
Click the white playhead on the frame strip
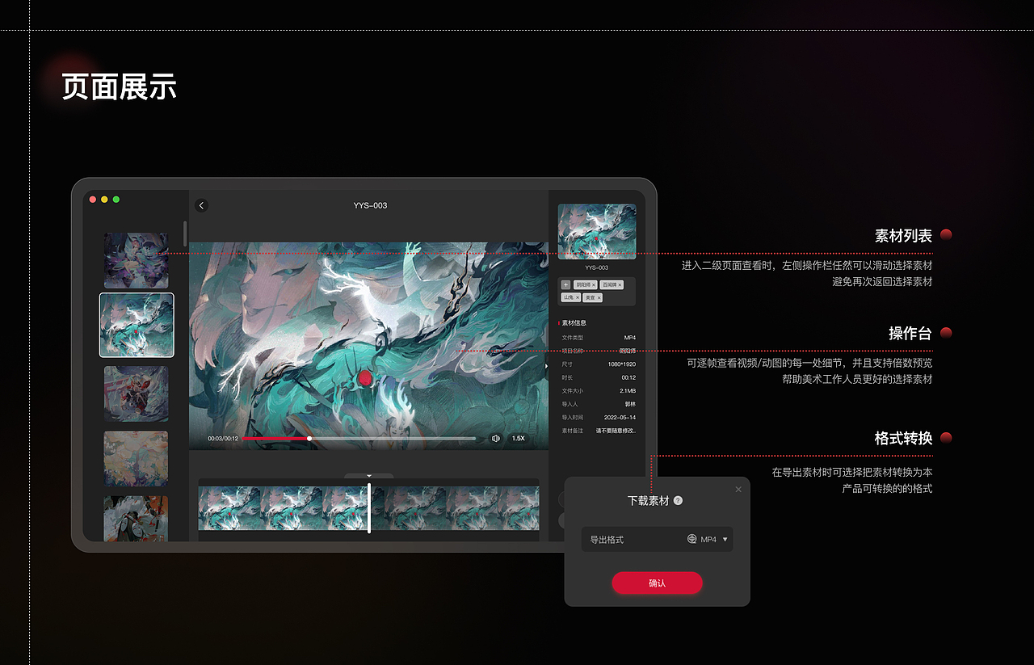pos(369,508)
